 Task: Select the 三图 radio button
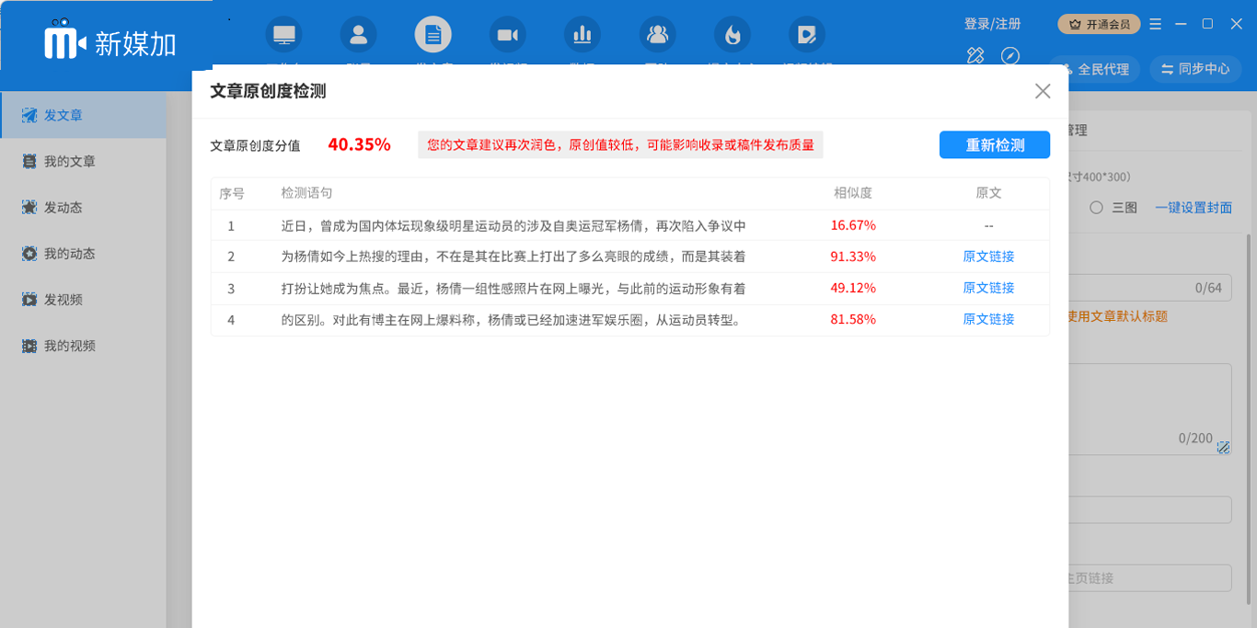1097,208
